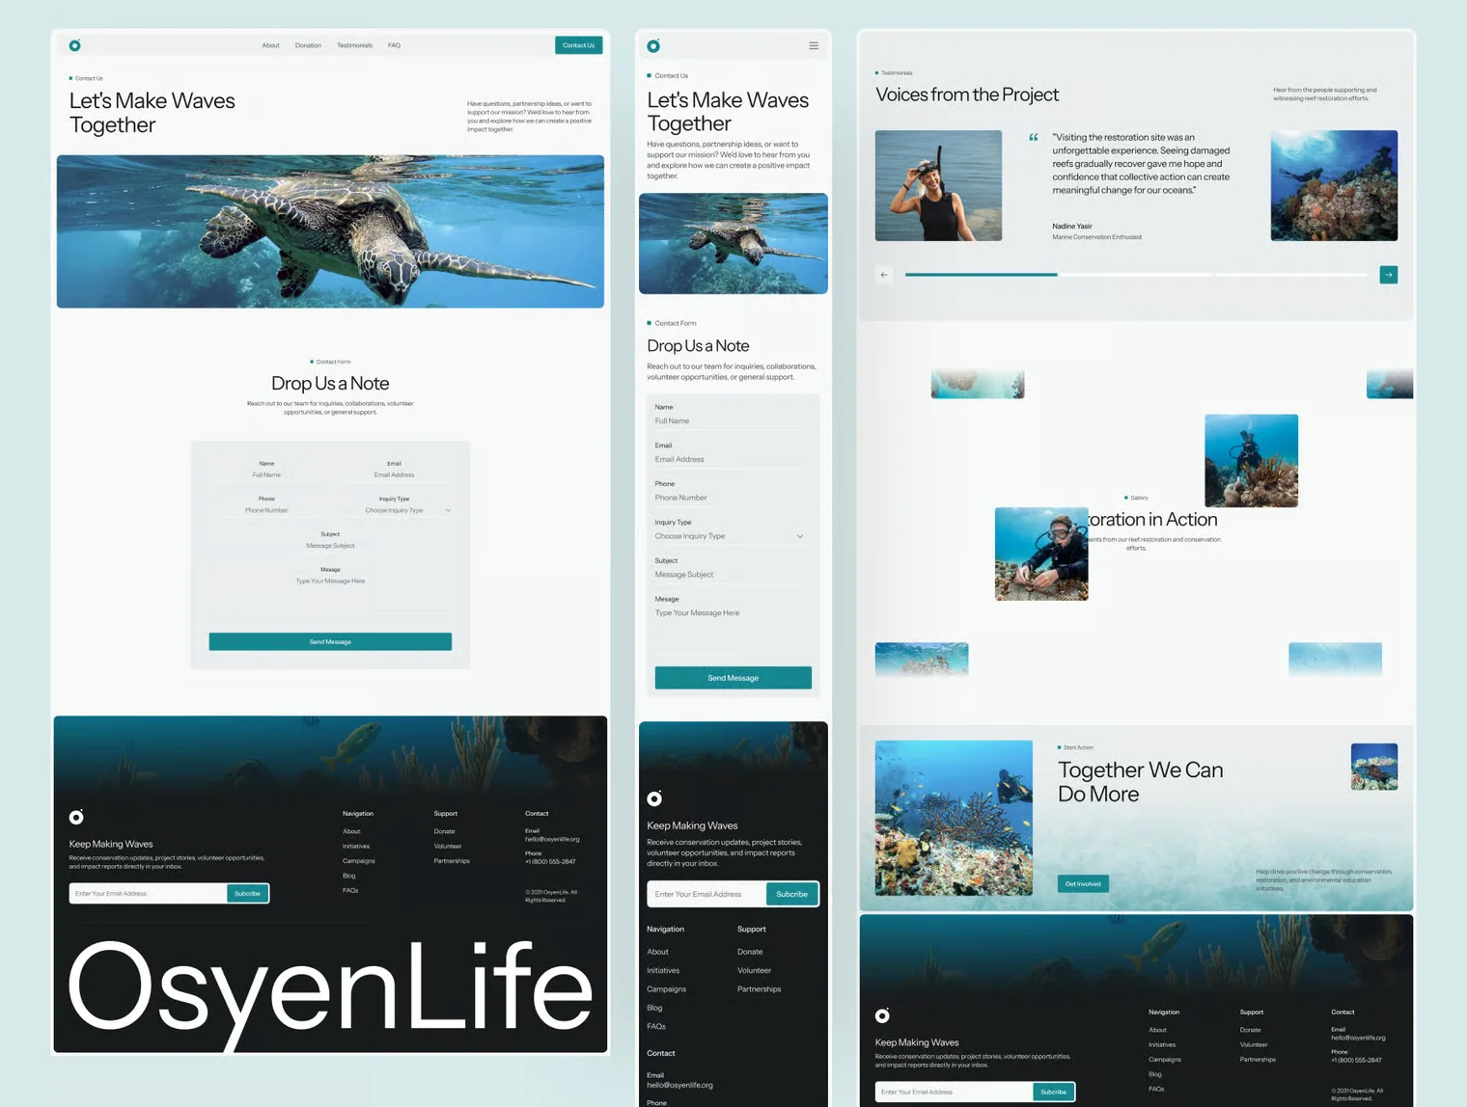
Task: Click Subscribe in the mobile page footer
Action: click(791, 894)
